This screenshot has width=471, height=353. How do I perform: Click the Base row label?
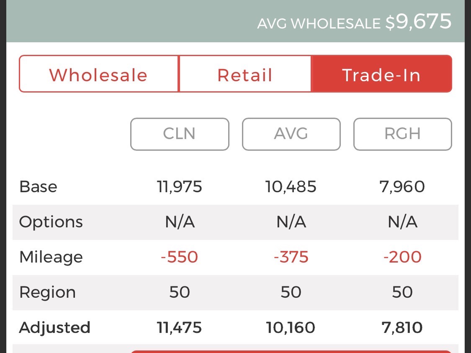coord(38,187)
